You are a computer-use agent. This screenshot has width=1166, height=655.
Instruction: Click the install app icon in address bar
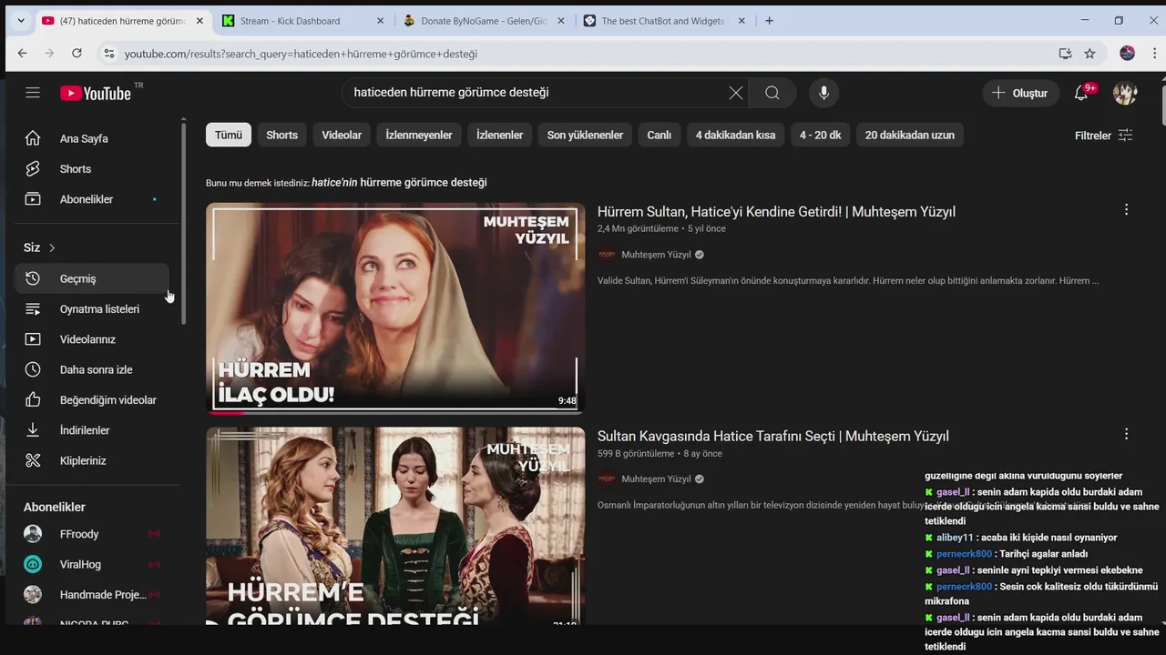[1065, 54]
